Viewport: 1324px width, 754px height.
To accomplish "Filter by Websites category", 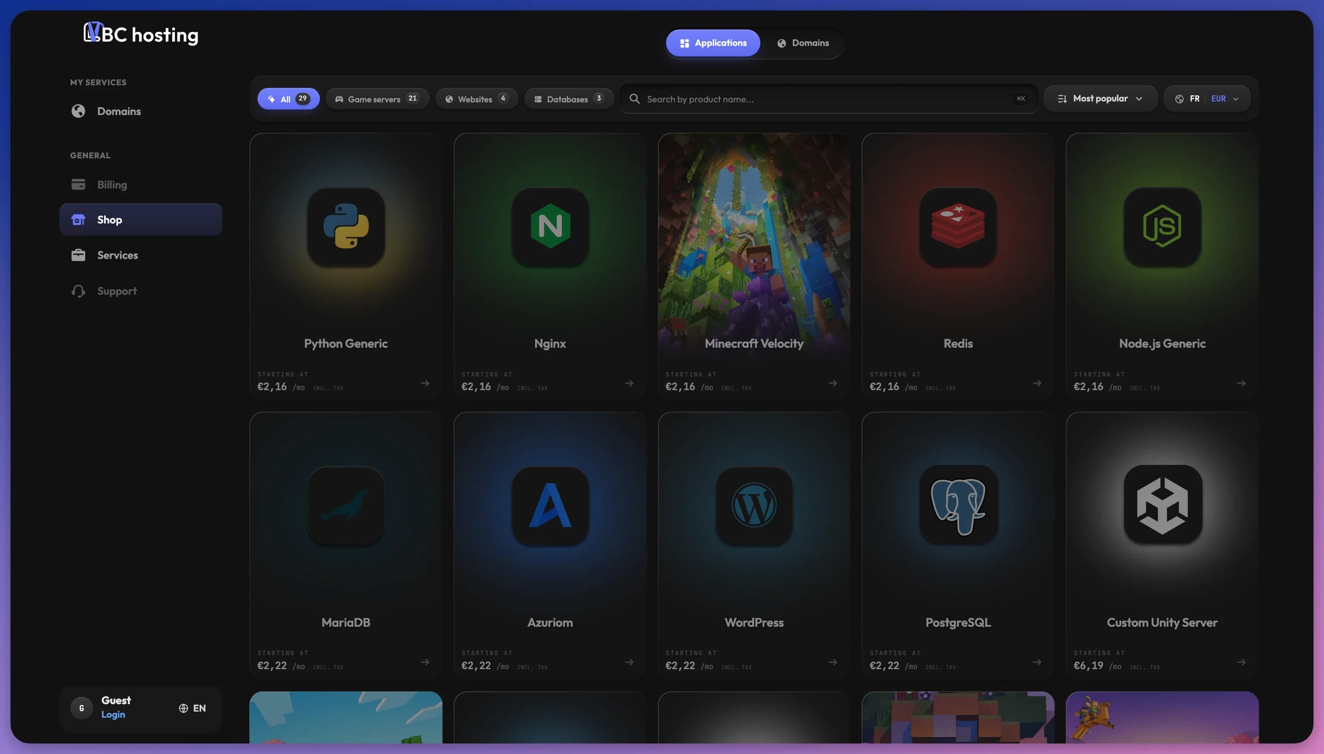I will click(477, 98).
